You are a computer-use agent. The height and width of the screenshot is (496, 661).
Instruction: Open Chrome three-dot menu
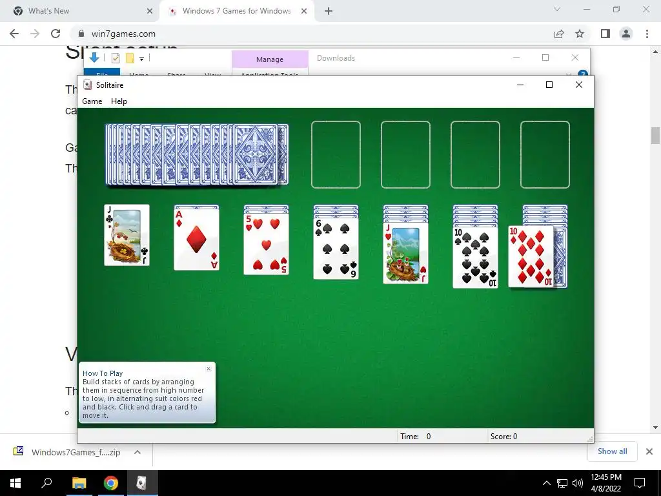(647, 34)
